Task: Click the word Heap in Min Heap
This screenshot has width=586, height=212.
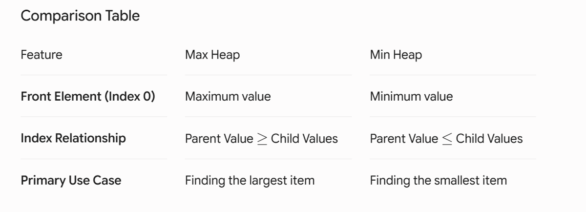Action: [x=408, y=55]
